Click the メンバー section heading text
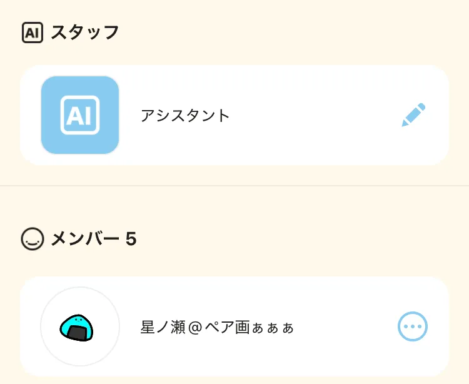The width and height of the screenshot is (469, 384). (85, 239)
